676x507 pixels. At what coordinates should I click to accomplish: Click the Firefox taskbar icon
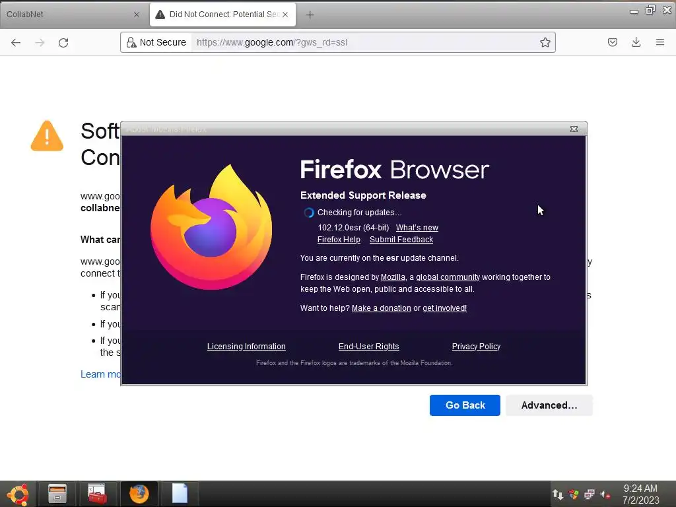pyautogui.click(x=139, y=494)
